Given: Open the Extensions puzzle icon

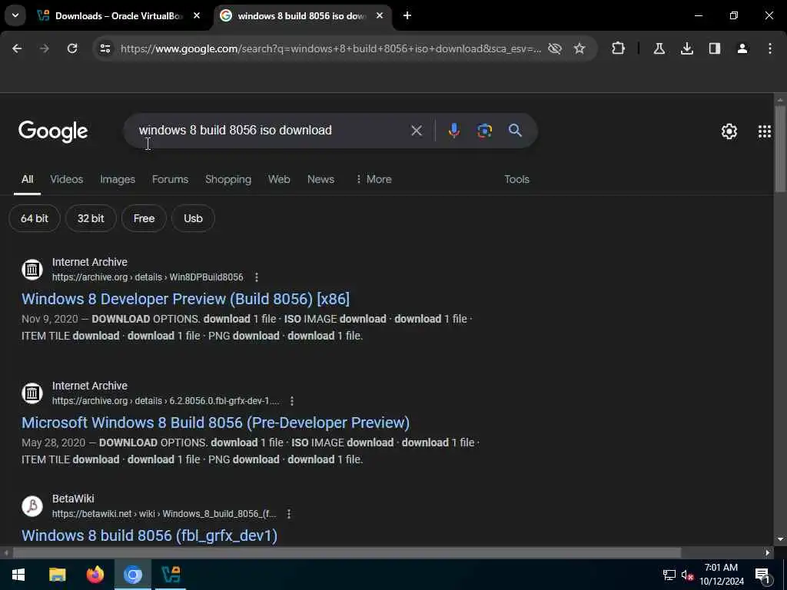Looking at the screenshot, I should [x=619, y=48].
